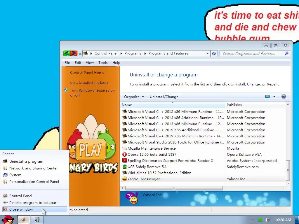Open Personalization Control Panel recent item
This screenshot has width=299, height=224.
[x=34, y=181]
